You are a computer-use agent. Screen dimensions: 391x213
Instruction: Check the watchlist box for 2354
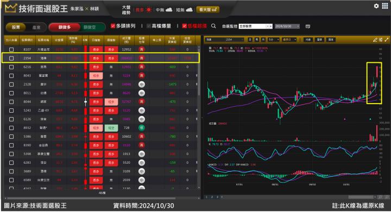pos(11,58)
